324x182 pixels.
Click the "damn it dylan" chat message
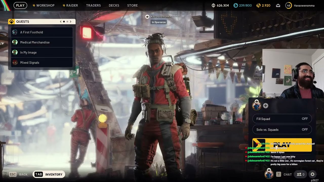(x=277, y=152)
